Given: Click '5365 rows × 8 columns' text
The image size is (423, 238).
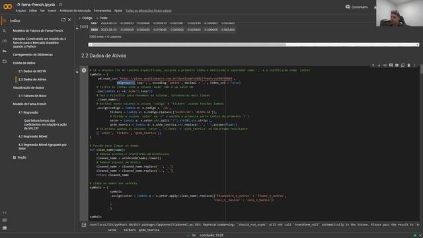Looking at the screenshot, I should [105, 37].
